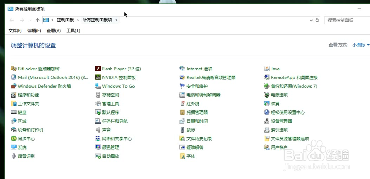The height and width of the screenshot is (179, 370).
Task: Click the 存储空间 storage icon
Action: tap(98, 95)
